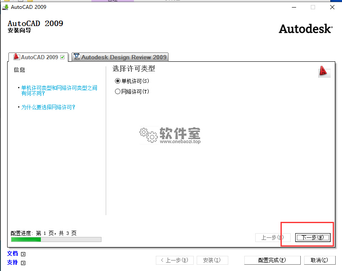
Task: Switch to the AutoCAD 2009 tab
Action: coord(38,57)
